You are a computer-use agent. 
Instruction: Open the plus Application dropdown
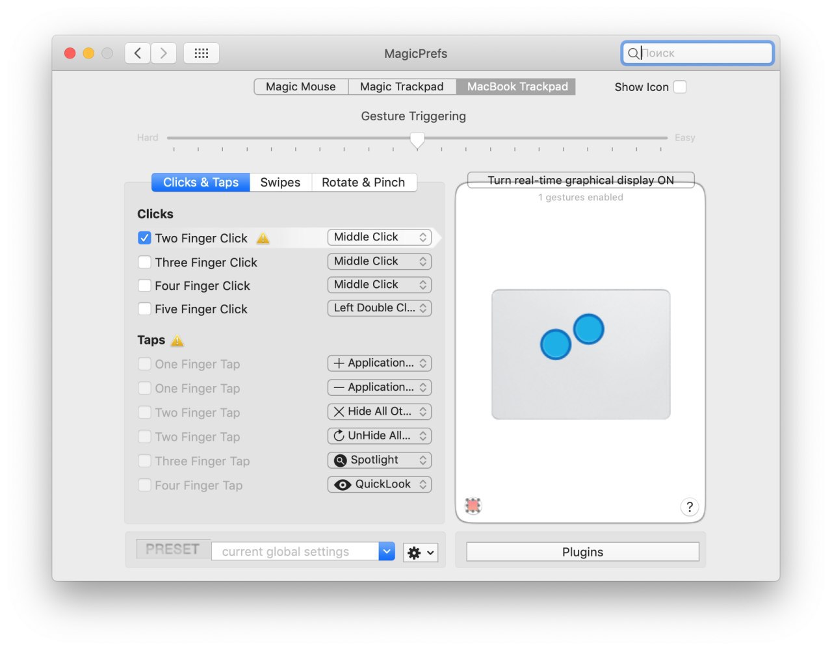[380, 363]
